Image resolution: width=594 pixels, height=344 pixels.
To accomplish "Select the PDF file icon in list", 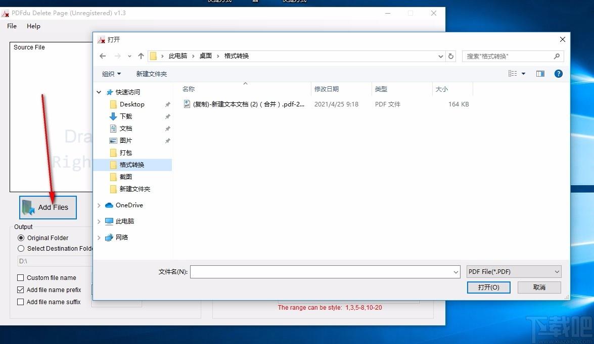I will pyautogui.click(x=187, y=104).
